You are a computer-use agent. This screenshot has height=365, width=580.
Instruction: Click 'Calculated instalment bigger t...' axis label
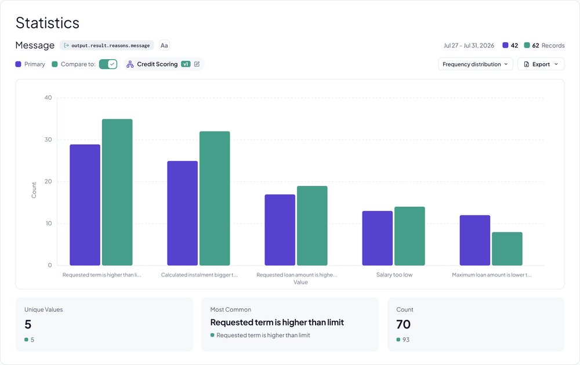click(200, 275)
